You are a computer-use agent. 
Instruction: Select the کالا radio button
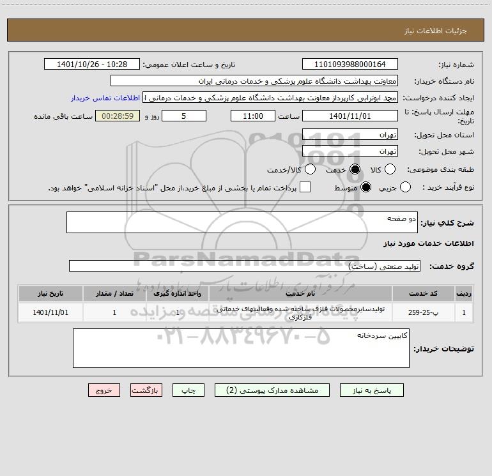(390, 169)
